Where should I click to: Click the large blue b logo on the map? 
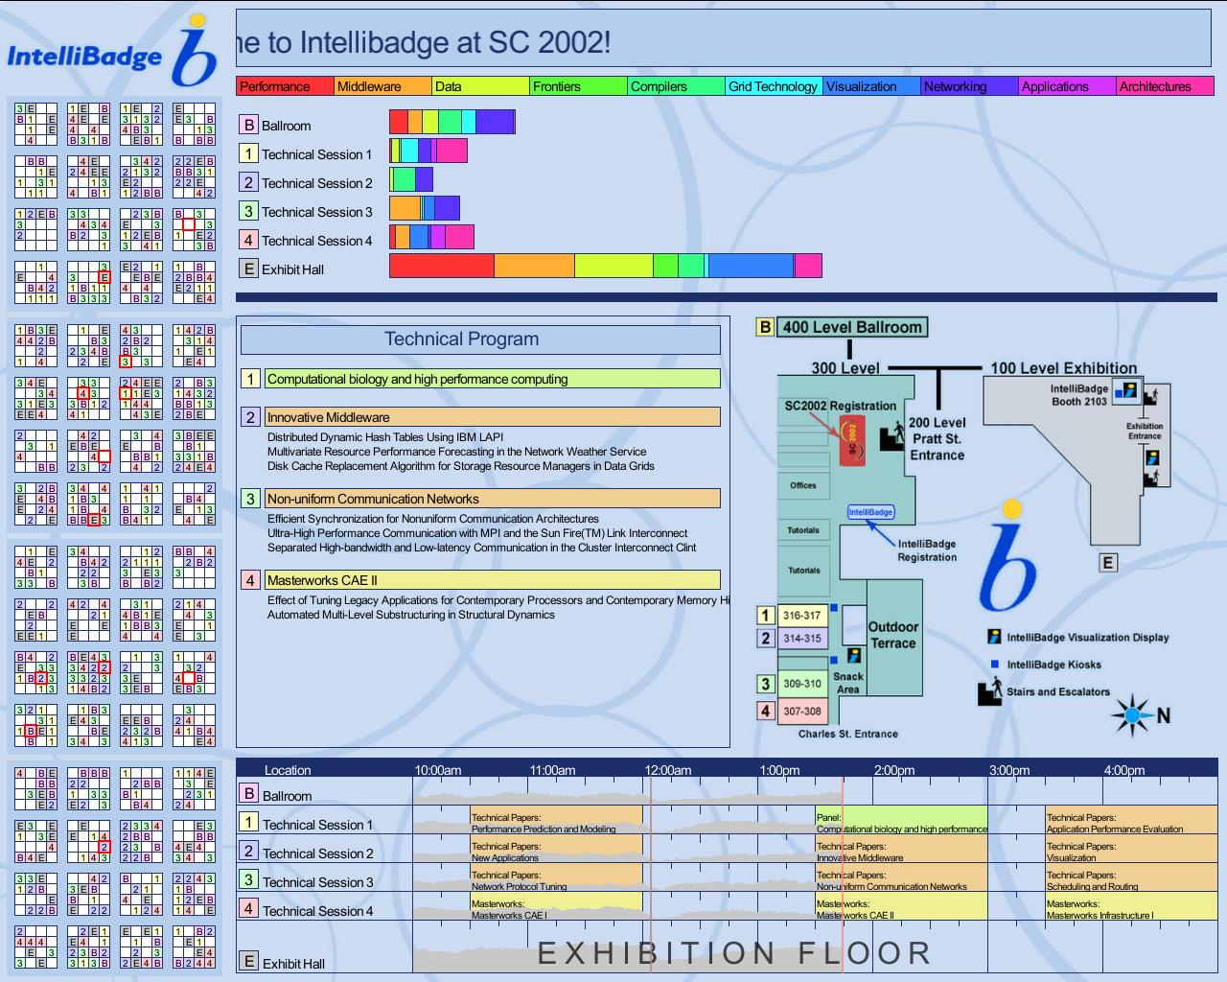(x=1008, y=556)
